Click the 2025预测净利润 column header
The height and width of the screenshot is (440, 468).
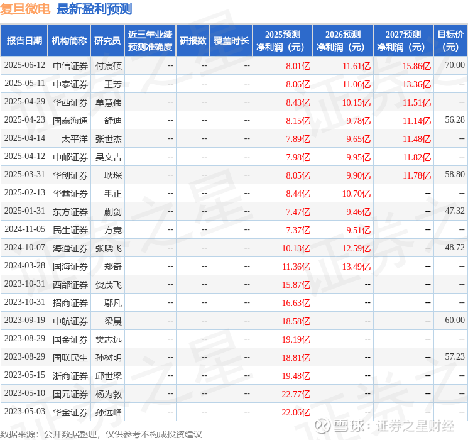[x=283, y=41]
